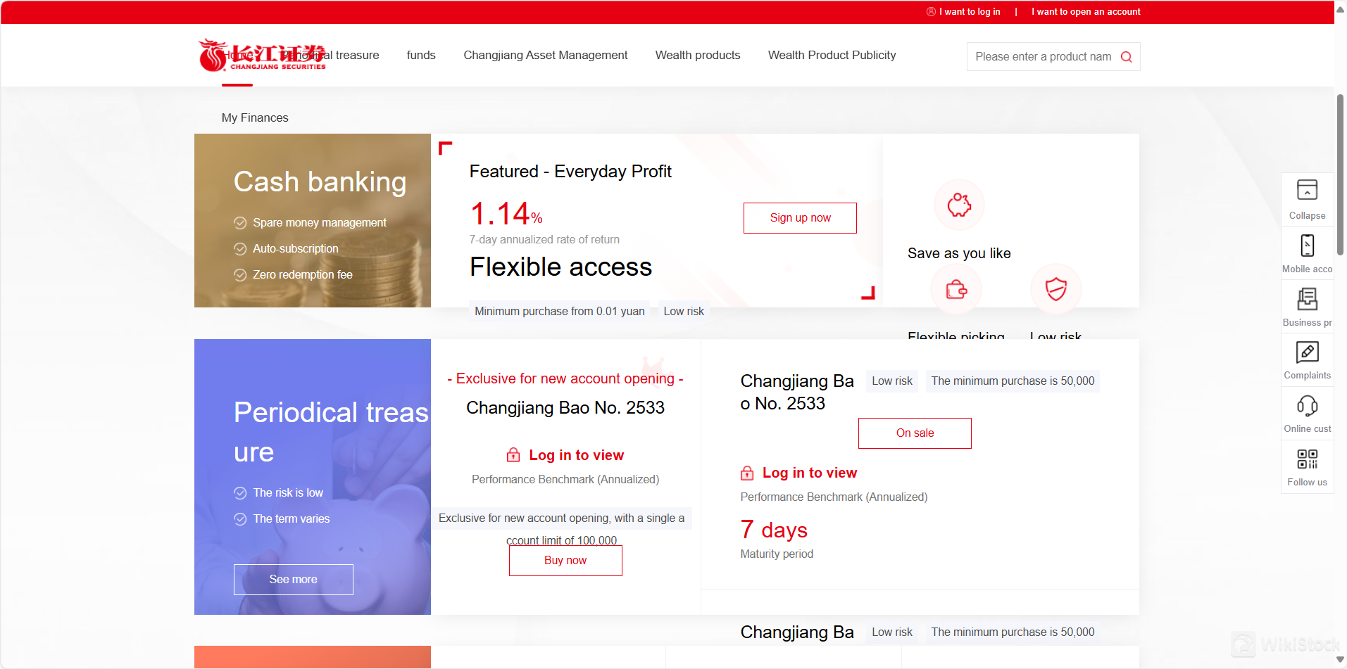1347x669 pixels.
Task: Click I want to open an account
Action: [1085, 12]
